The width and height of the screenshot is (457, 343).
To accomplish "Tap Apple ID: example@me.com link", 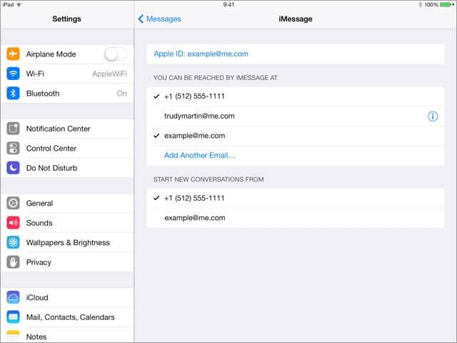I will (201, 54).
